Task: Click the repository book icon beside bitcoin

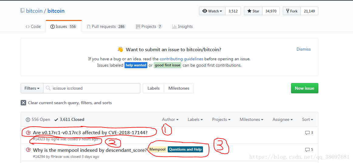Action: [22, 11]
